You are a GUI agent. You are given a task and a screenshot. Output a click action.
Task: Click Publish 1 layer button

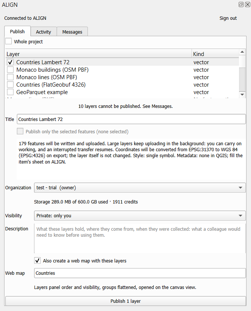126,301
